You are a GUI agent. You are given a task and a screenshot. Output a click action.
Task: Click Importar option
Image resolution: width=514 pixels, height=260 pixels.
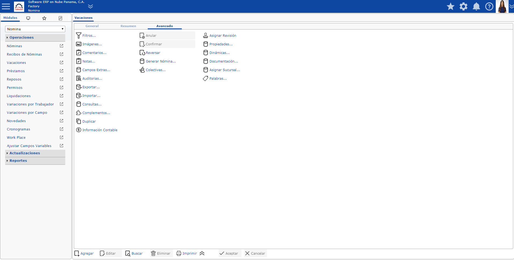pyautogui.click(x=88, y=96)
